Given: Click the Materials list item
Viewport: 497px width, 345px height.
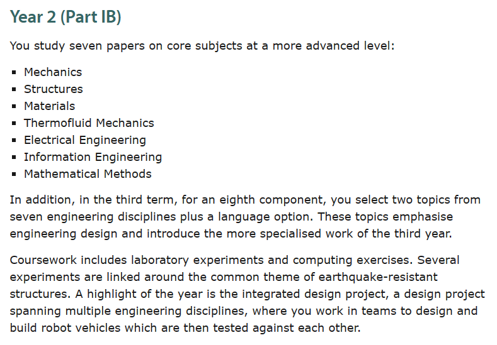Looking at the screenshot, I should tap(49, 106).
